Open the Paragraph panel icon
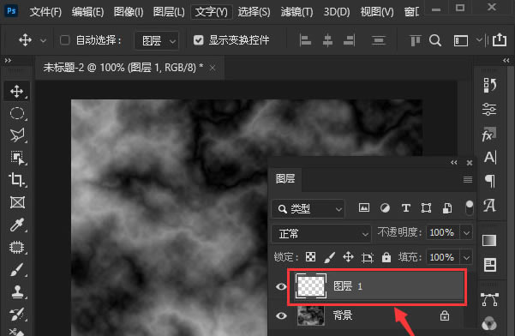 click(x=489, y=182)
